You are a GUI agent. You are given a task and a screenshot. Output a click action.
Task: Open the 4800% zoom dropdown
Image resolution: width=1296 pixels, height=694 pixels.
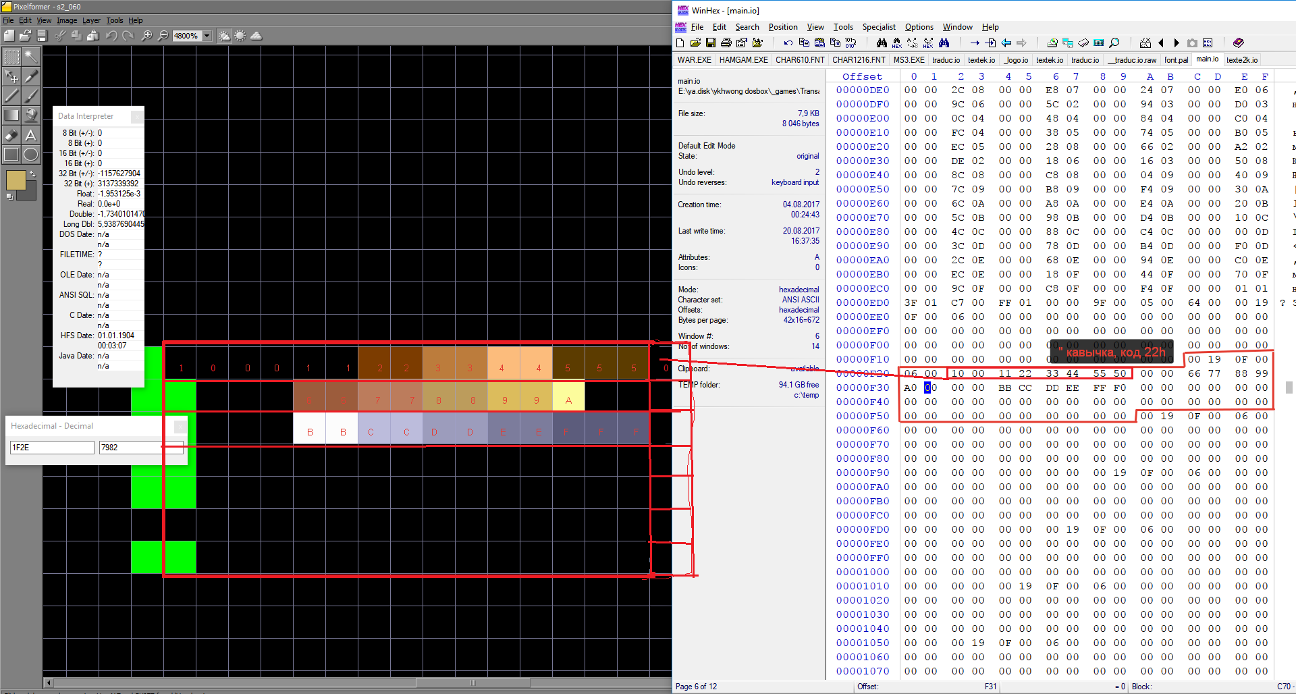(207, 36)
